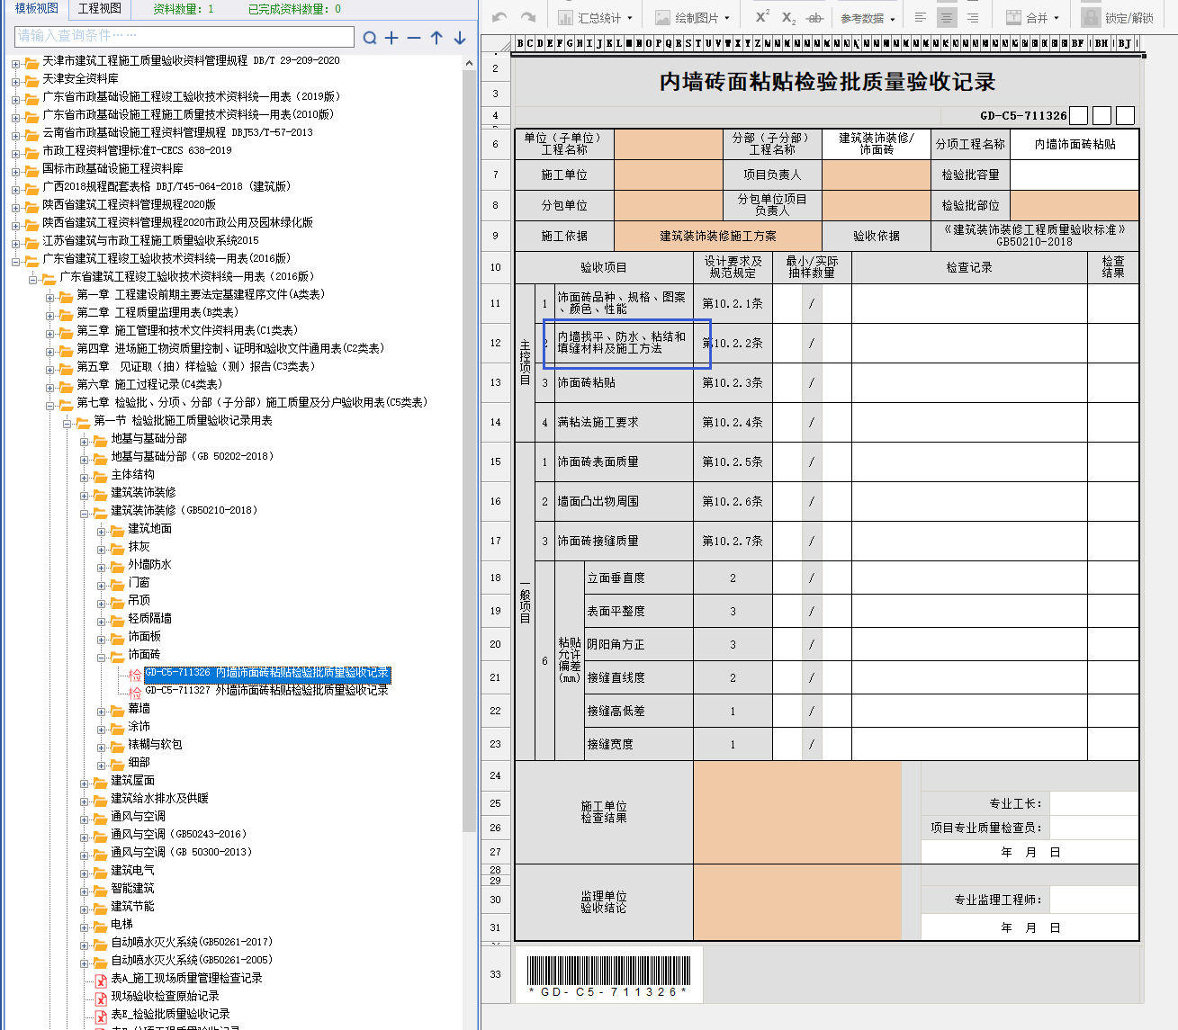Open the 合并 merge dropdown
The image size is (1178, 1030).
click(x=1033, y=17)
